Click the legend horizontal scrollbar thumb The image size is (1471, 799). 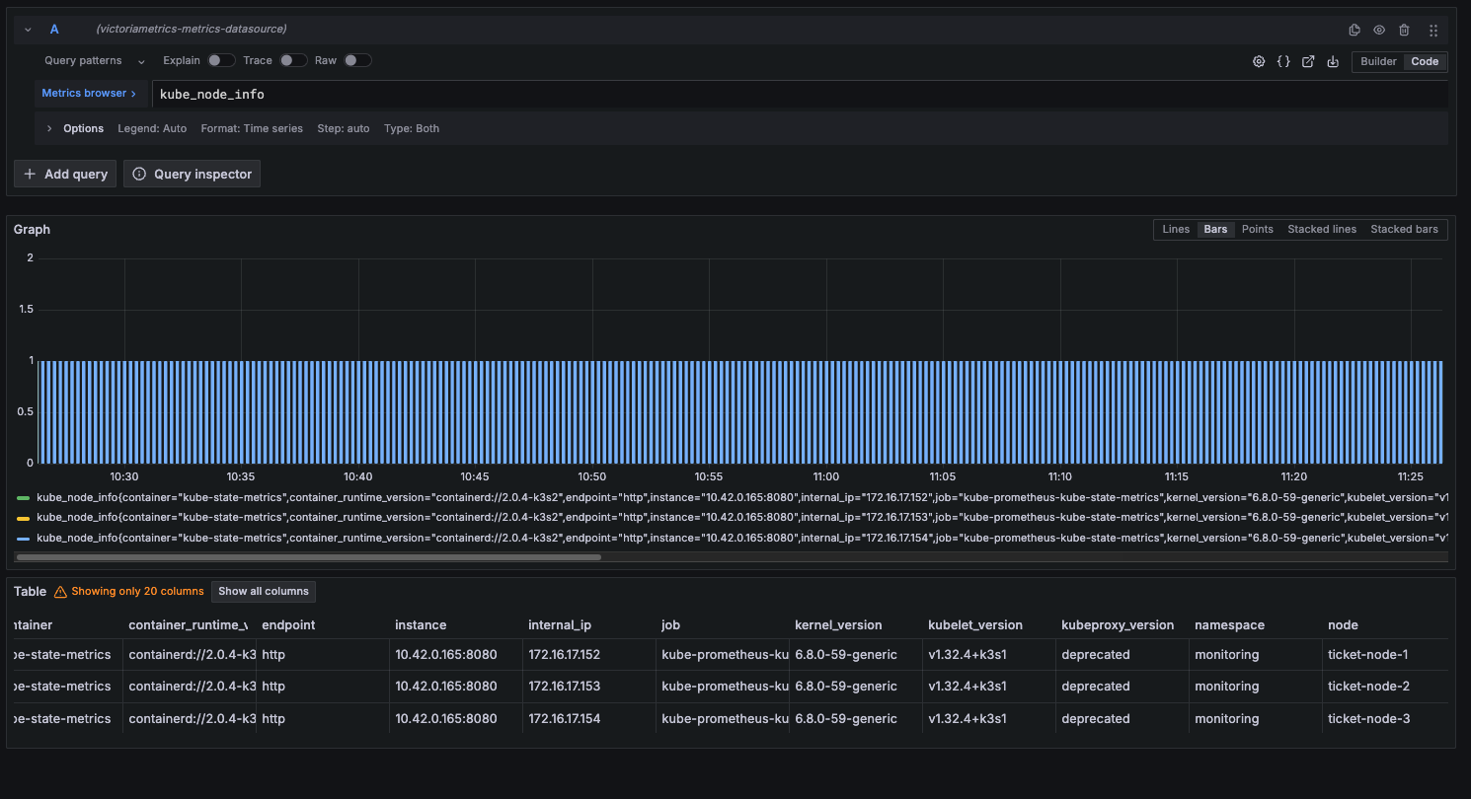tap(309, 557)
